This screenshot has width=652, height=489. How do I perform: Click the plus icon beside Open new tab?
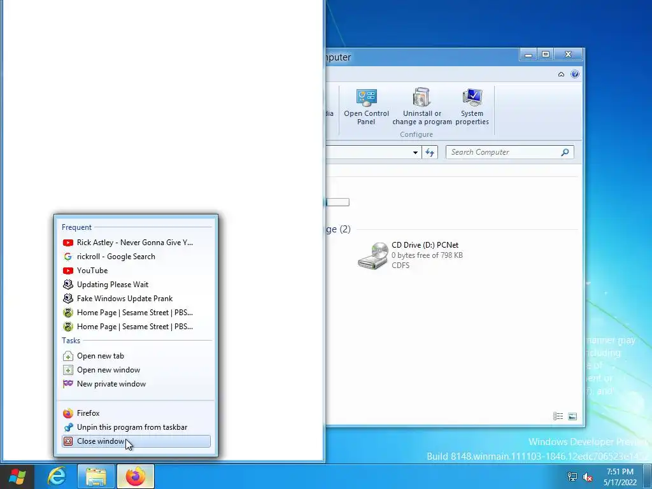(67, 357)
